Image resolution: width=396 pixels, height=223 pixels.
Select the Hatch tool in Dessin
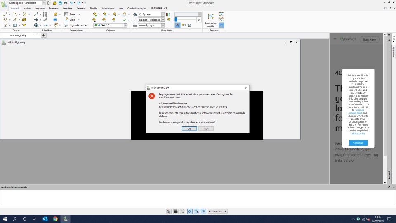(x=15, y=25)
